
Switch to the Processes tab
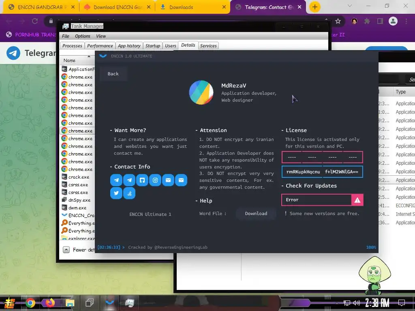tap(72, 46)
